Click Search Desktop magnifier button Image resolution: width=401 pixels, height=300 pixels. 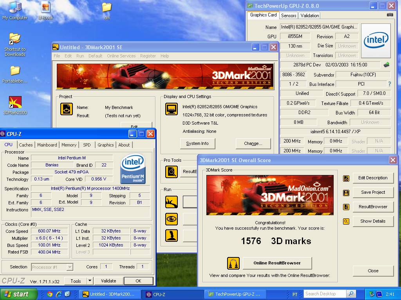click(351, 294)
